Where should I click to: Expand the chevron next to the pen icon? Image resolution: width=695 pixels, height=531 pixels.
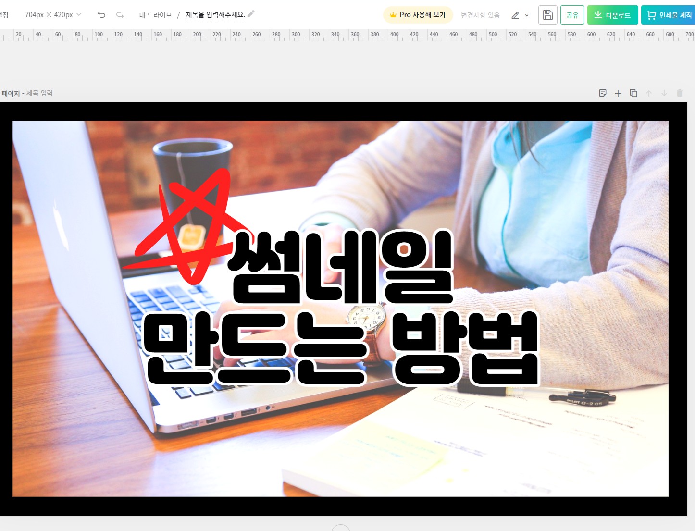point(526,15)
